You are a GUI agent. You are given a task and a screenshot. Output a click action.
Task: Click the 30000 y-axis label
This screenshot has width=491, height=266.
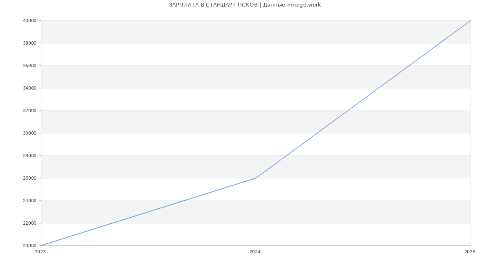coord(30,133)
